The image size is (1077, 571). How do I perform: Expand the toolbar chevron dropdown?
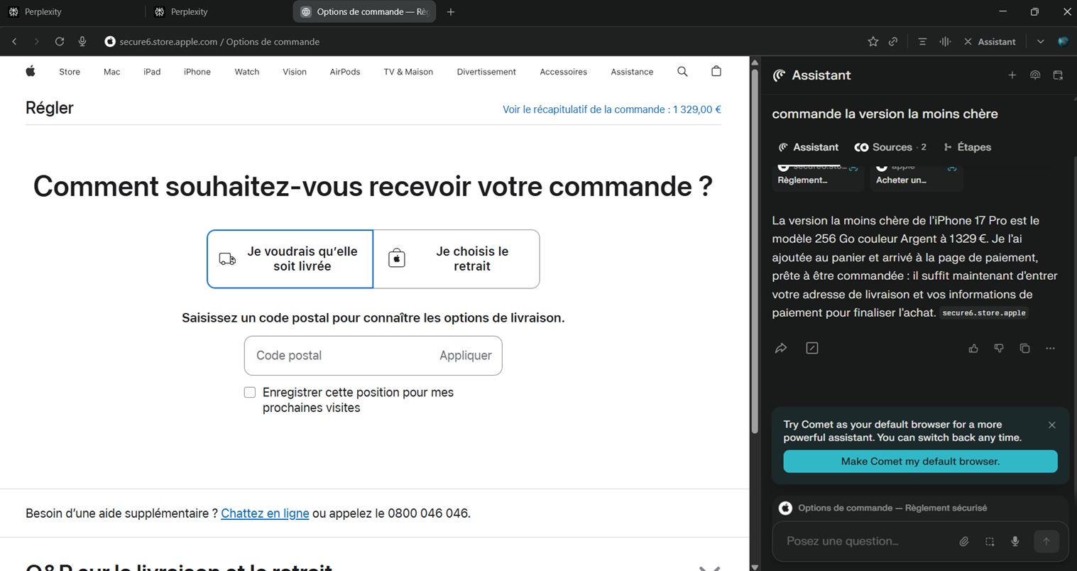(1040, 42)
